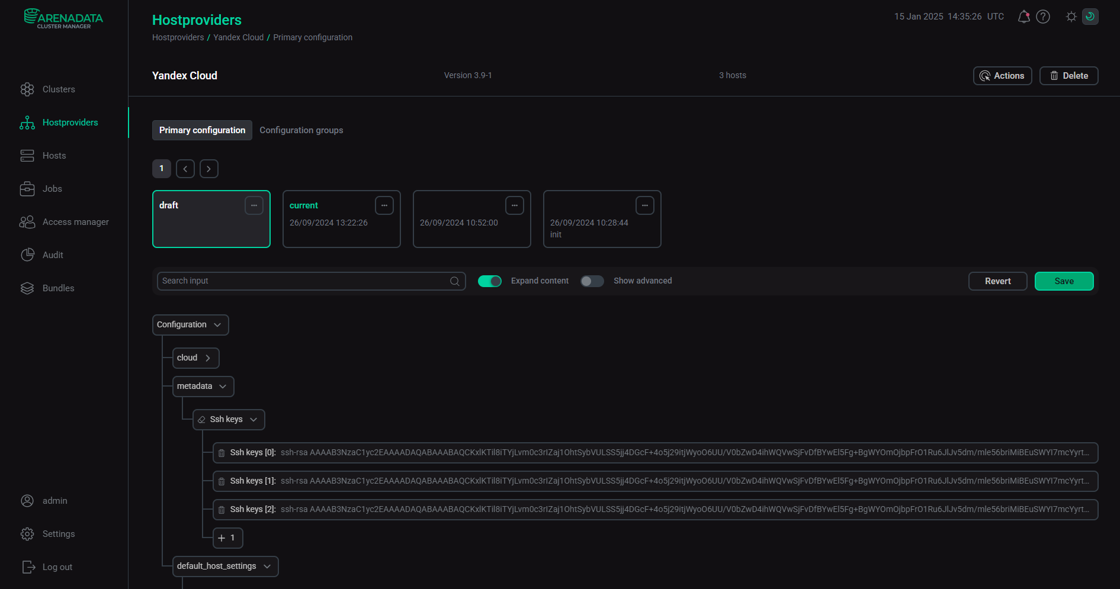
Task: Click the Yandex Cloud breadcrumb link
Action: click(x=239, y=37)
